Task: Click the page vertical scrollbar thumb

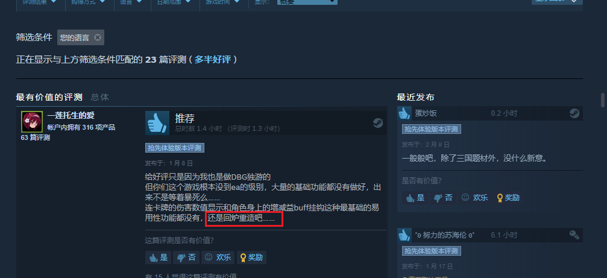Action: click(x=602, y=100)
